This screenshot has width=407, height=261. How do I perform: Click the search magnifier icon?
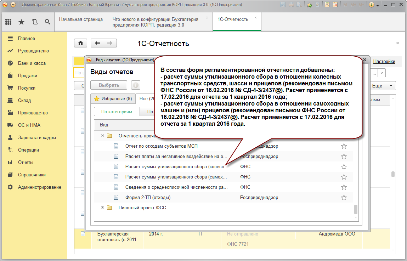pyautogui.click(x=47, y=22)
